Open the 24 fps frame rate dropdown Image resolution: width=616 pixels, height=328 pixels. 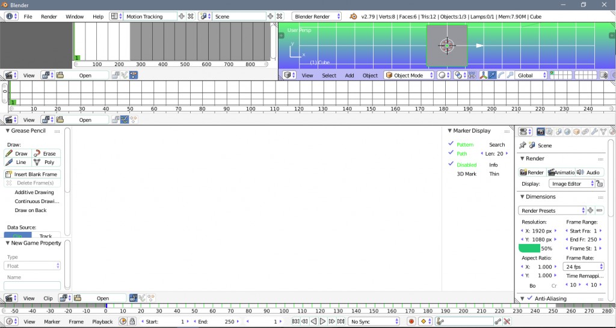tap(584, 266)
